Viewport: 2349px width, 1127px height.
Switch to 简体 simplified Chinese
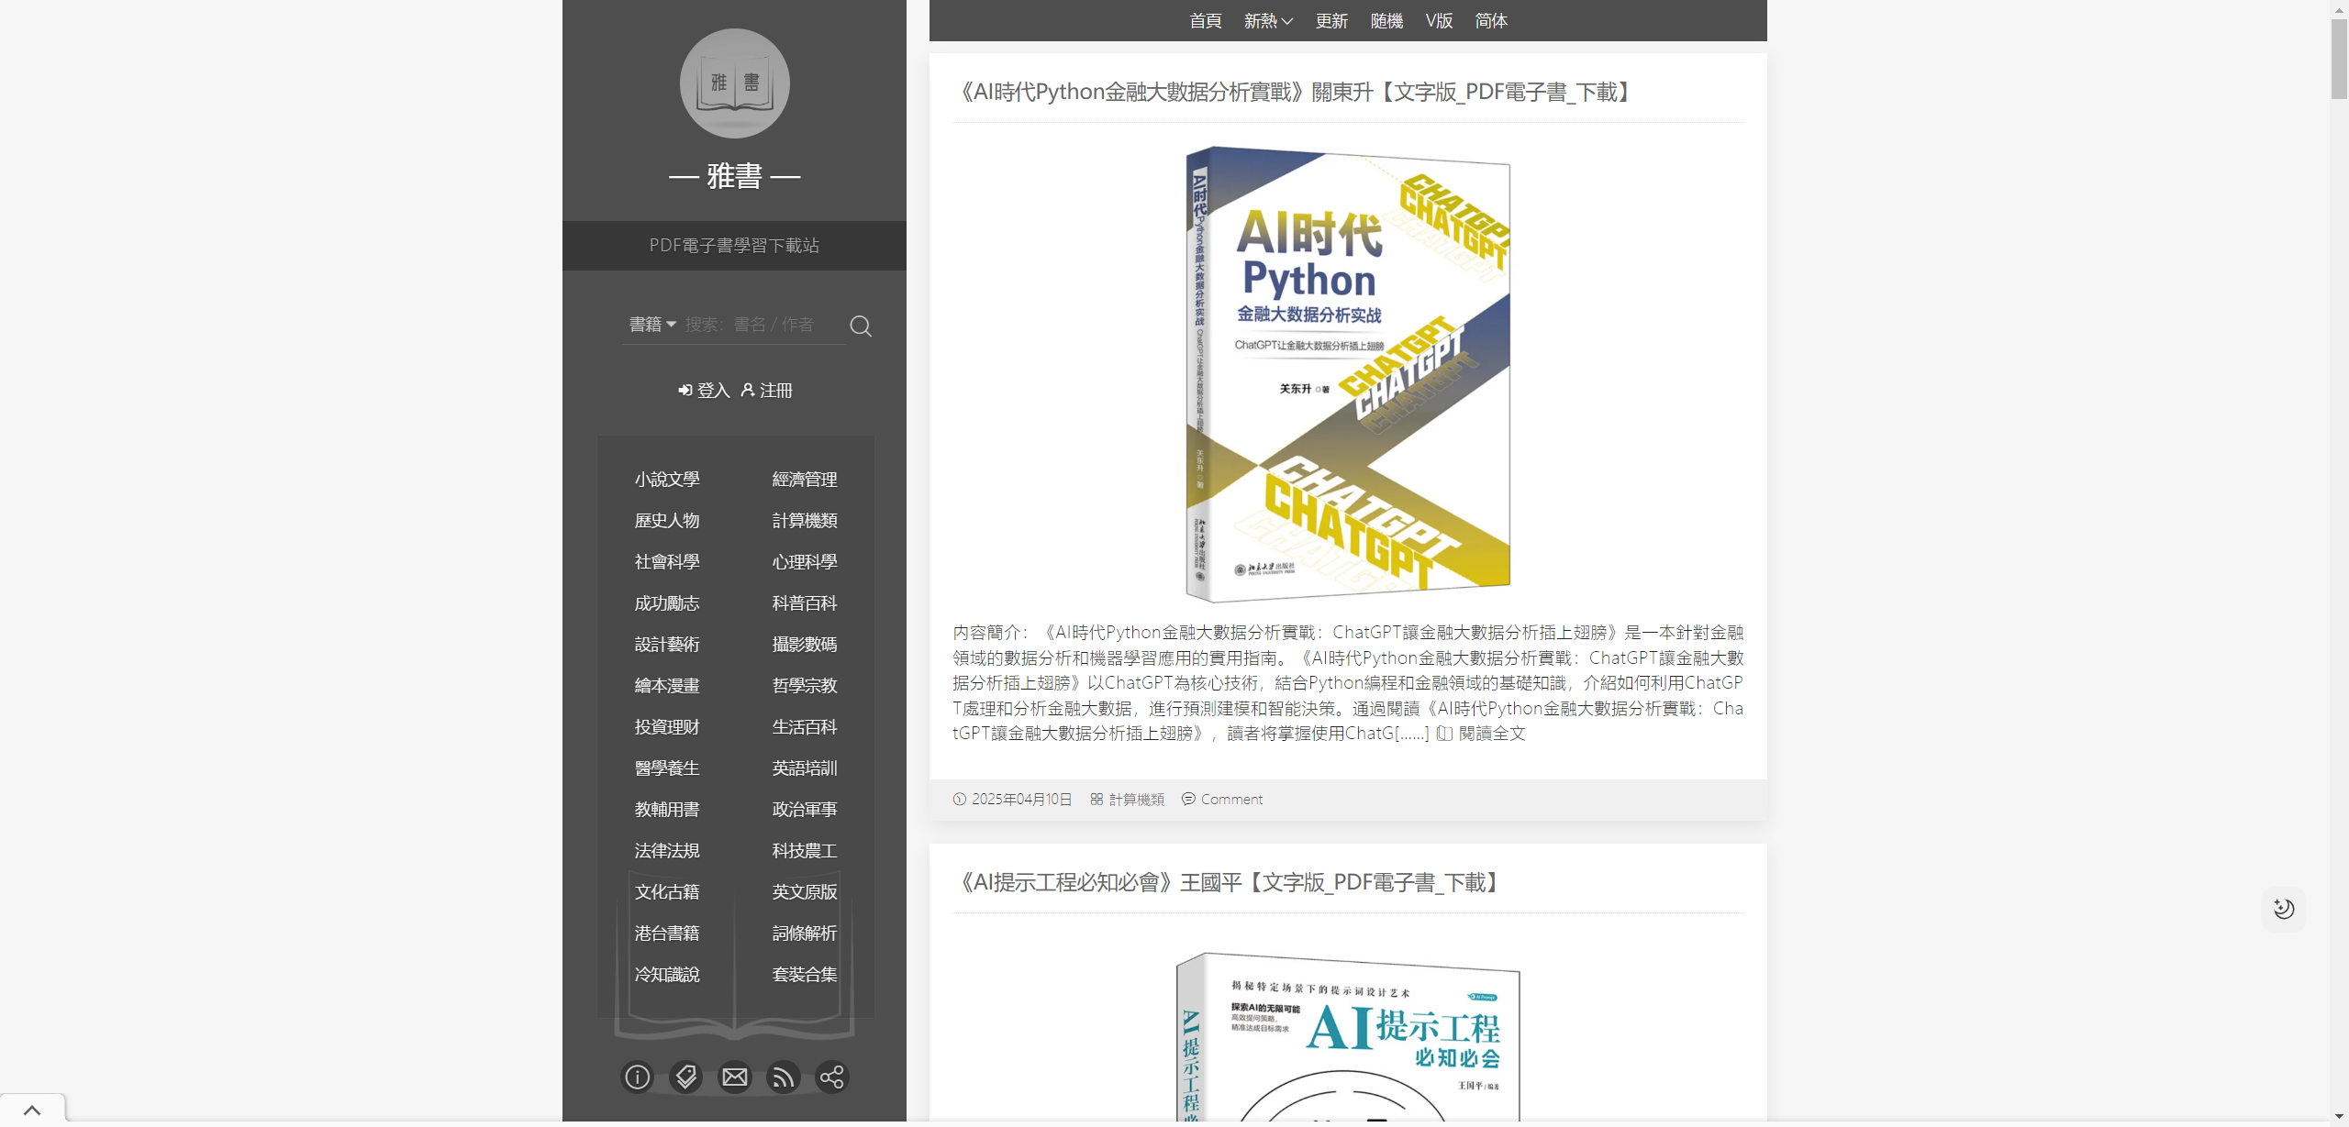[1491, 21]
